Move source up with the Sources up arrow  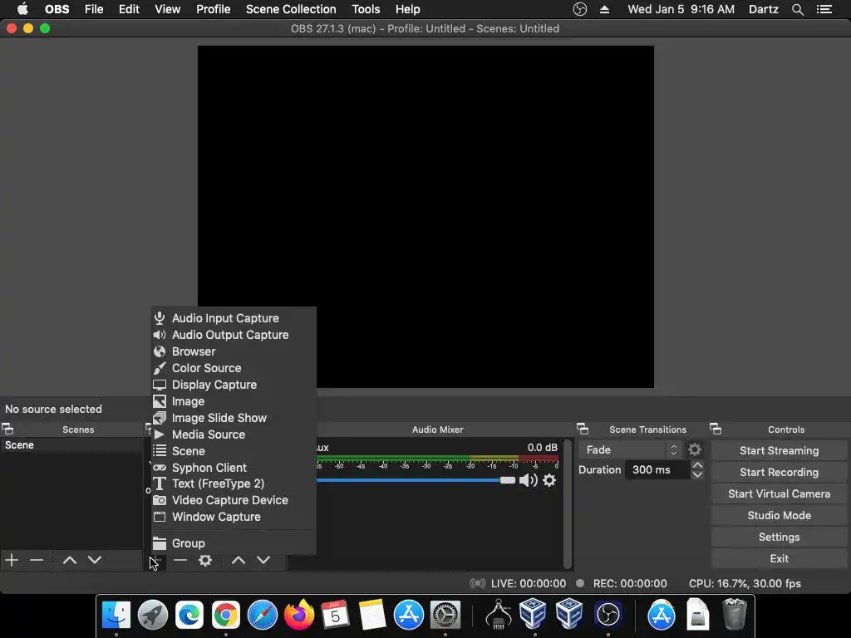[239, 560]
